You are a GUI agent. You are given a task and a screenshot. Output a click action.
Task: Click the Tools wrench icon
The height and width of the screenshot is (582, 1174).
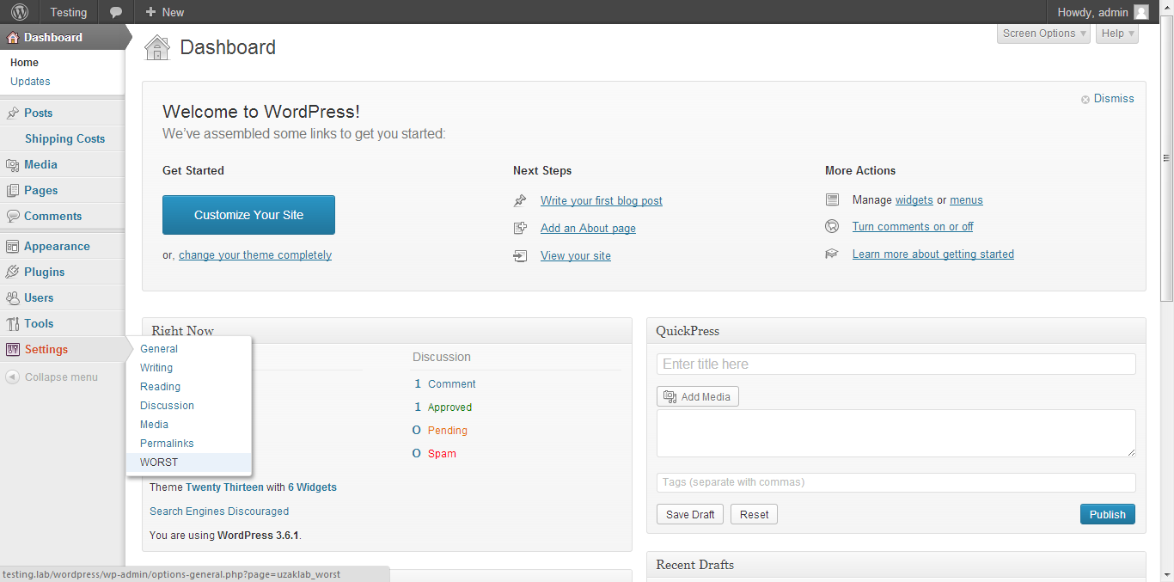pyautogui.click(x=12, y=323)
